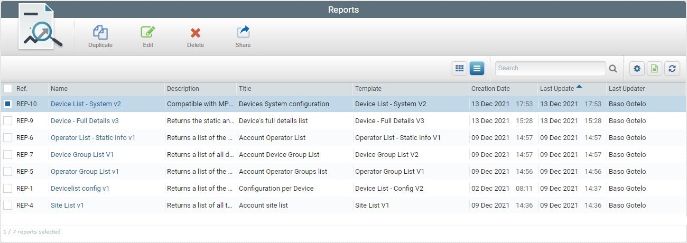Sort by the Last Updater column header

627,89
